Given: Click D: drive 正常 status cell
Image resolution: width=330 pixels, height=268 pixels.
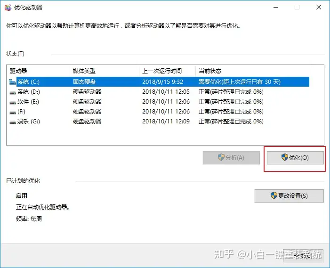Looking at the screenshot, I should tap(231, 92).
